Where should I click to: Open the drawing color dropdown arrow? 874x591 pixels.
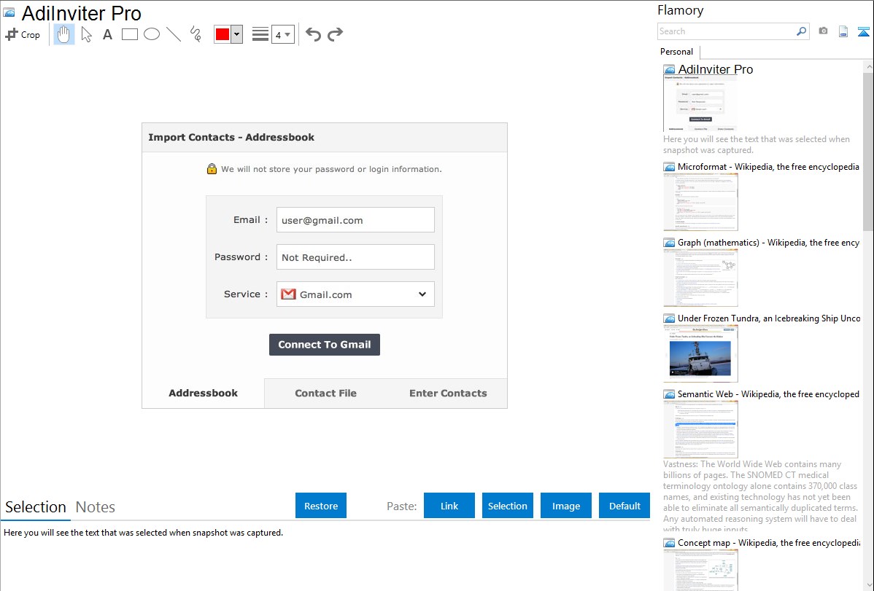click(x=237, y=34)
